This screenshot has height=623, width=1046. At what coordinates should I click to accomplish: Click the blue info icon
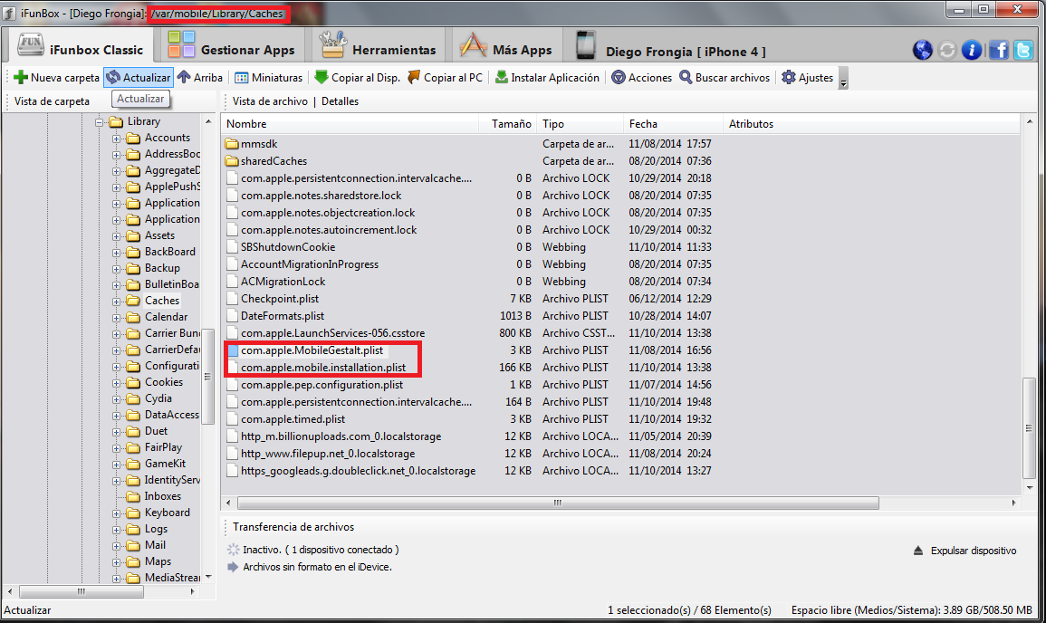[973, 50]
